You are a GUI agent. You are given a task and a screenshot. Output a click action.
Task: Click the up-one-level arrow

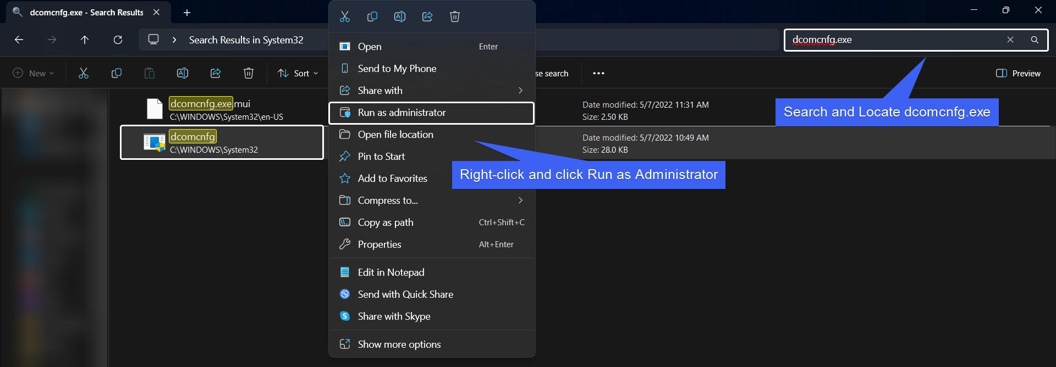pos(85,40)
